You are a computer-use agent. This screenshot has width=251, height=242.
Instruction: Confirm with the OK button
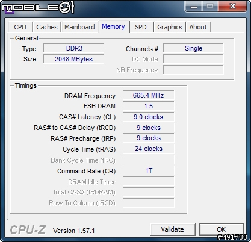pyautogui.click(x=221, y=229)
